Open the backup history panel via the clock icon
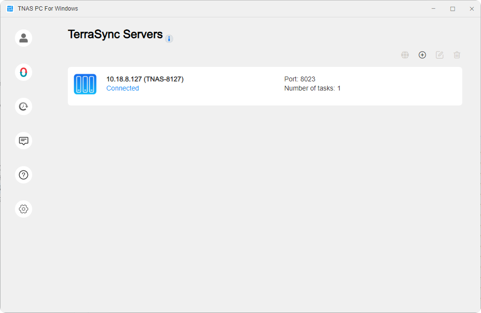 [23, 106]
